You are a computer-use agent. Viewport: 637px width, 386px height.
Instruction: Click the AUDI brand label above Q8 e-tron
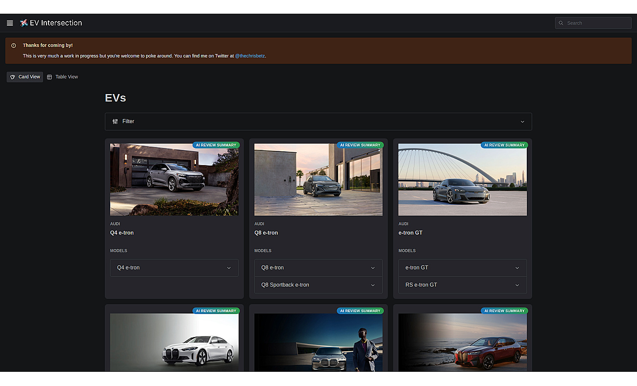(259, 224)
